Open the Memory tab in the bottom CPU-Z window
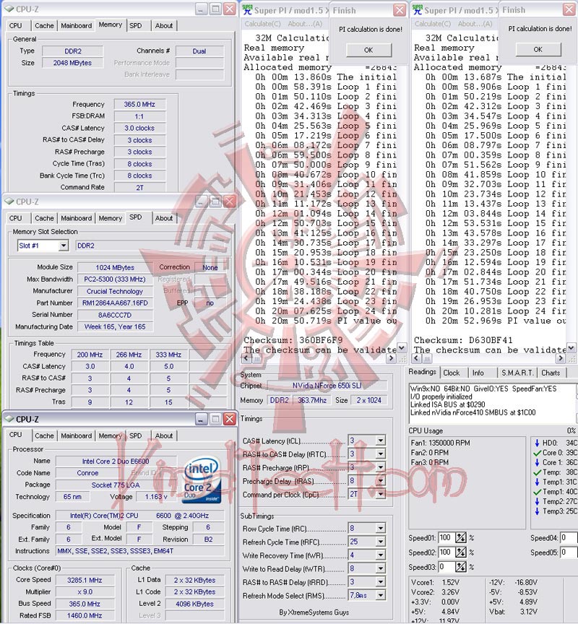 [x=111, y=435]
